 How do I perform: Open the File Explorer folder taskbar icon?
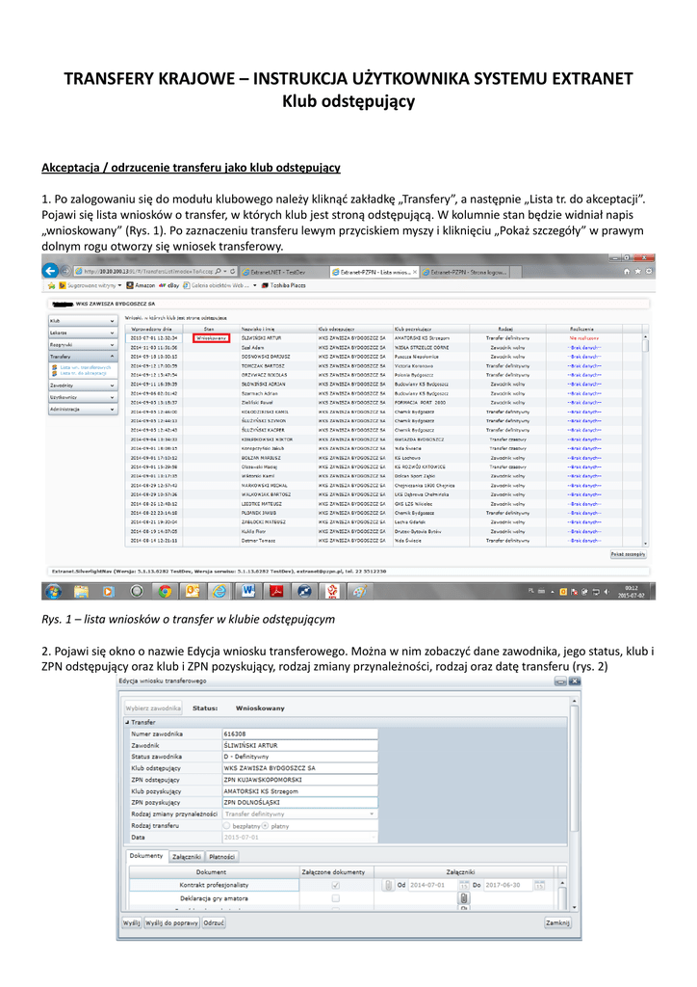[81, 591]
